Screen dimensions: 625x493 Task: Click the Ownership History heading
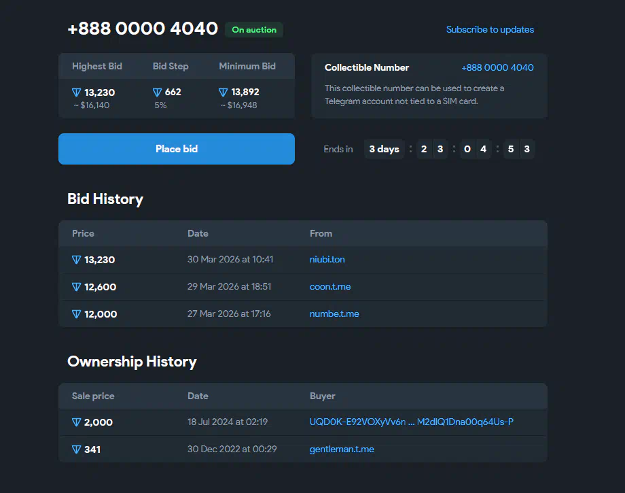click(132, 362)
